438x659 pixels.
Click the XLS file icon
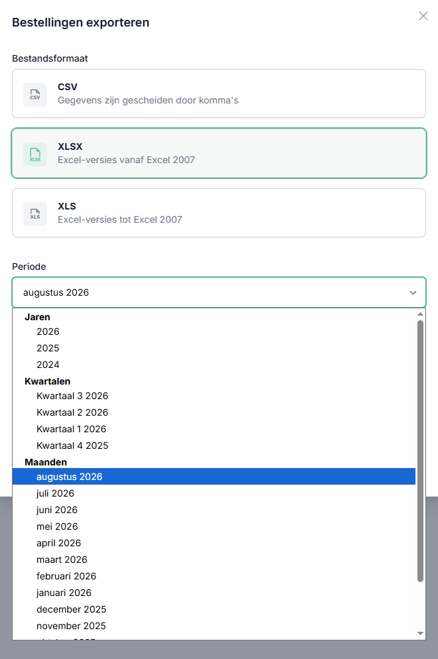coord(35,214)
